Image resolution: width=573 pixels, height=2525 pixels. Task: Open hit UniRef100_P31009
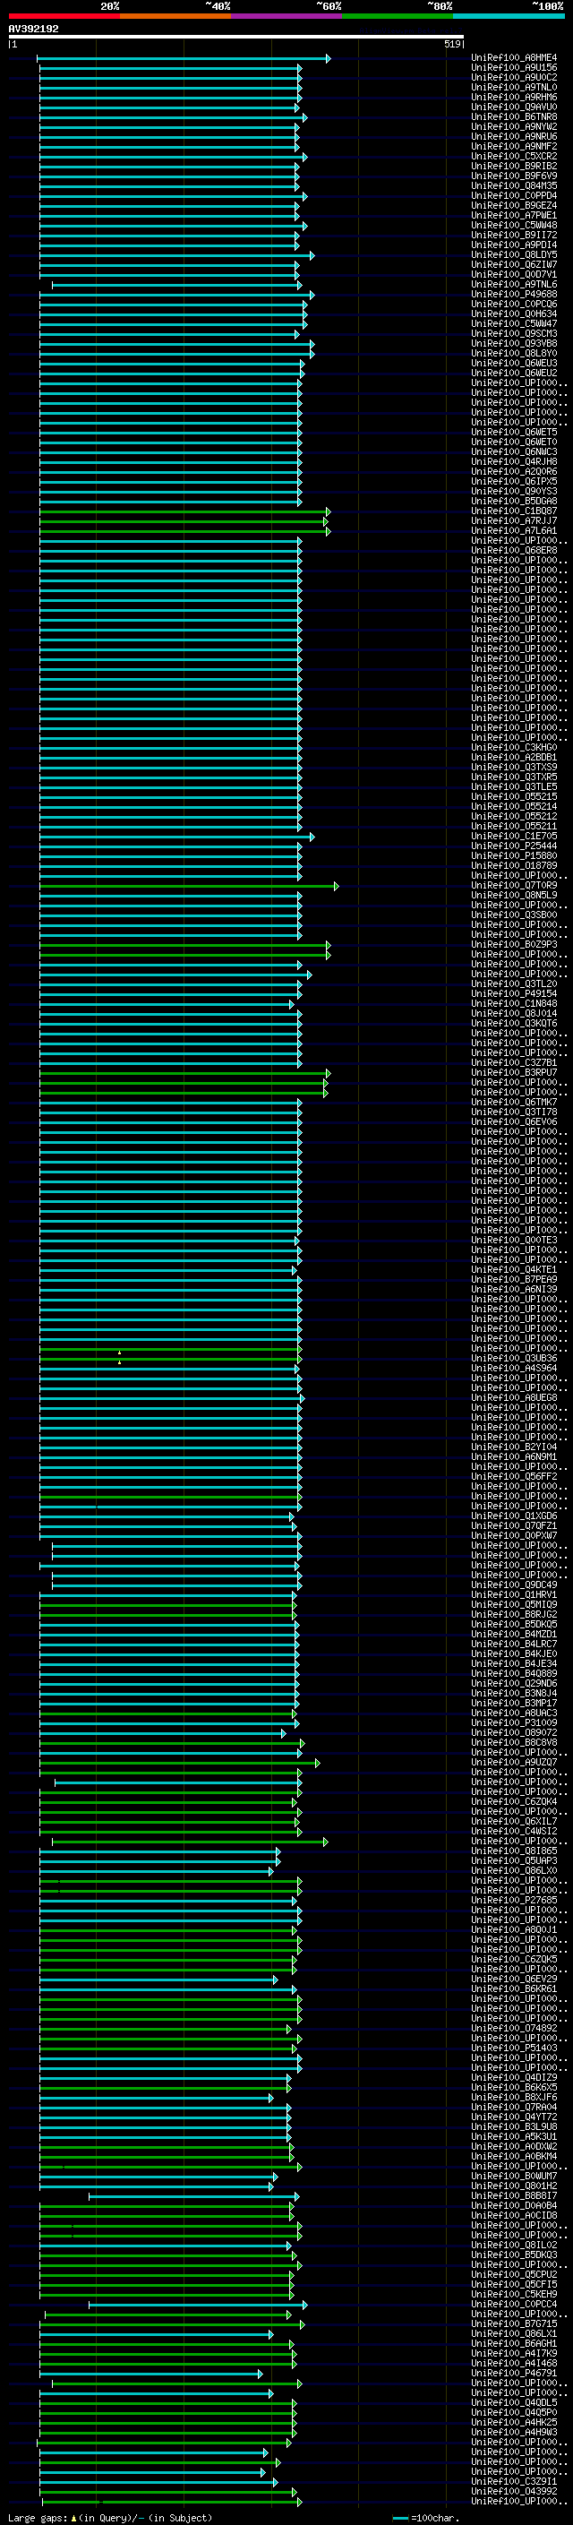[x=514, y=1723]
